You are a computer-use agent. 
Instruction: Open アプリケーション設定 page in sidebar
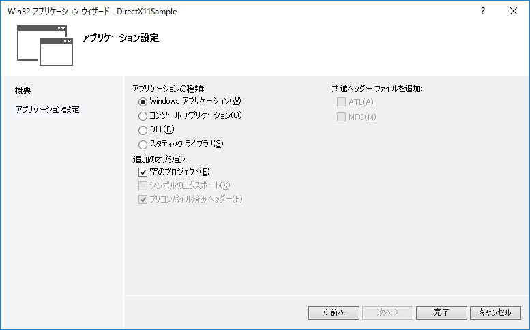48,110
